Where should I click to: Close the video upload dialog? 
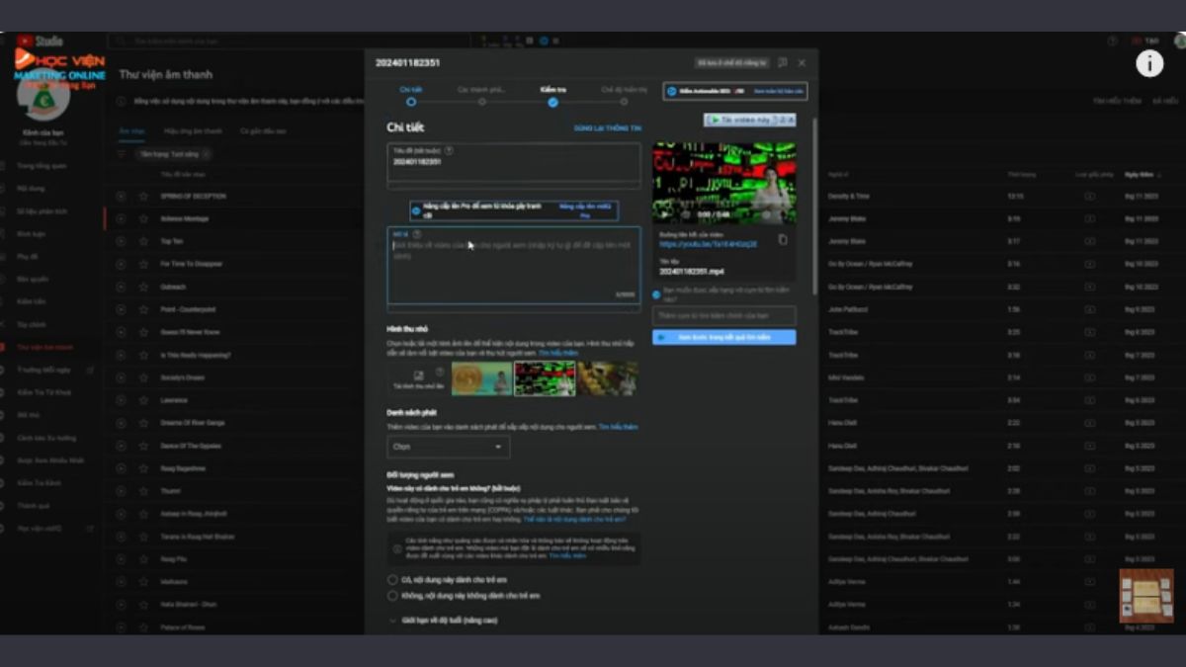click(x=802, y=62)
